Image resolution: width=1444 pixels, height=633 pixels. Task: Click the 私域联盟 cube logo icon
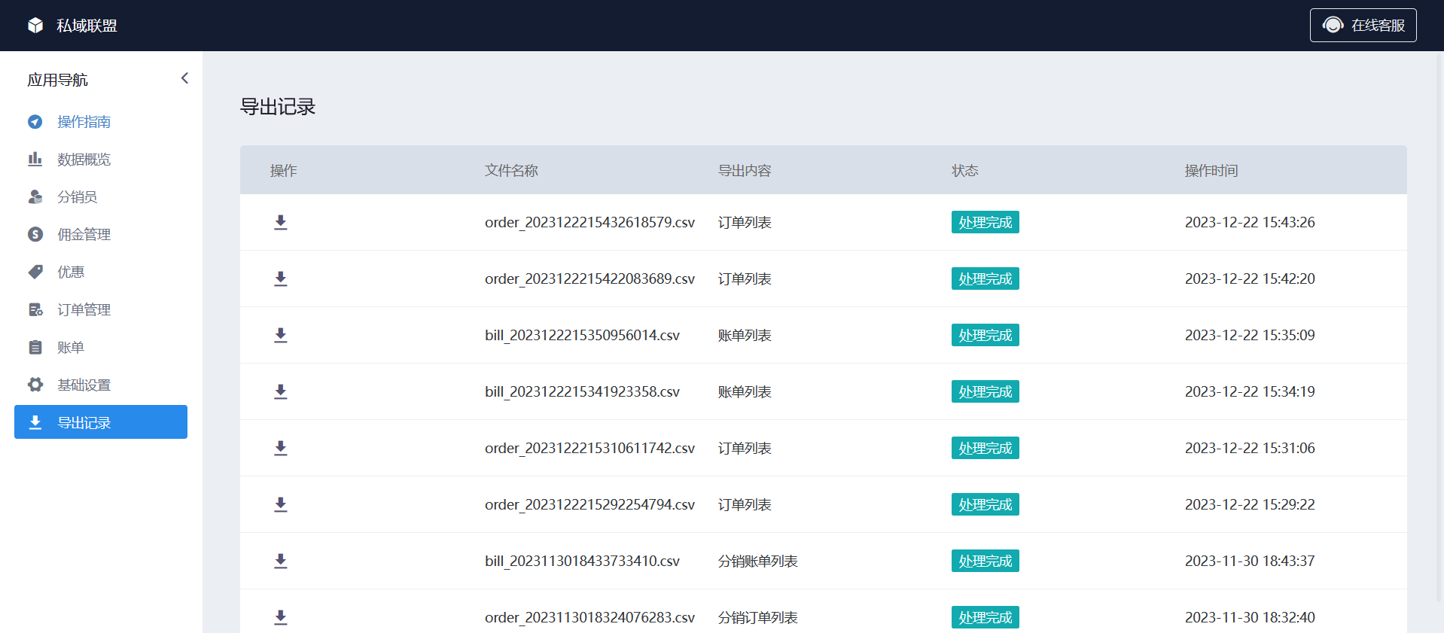point(35,26)
